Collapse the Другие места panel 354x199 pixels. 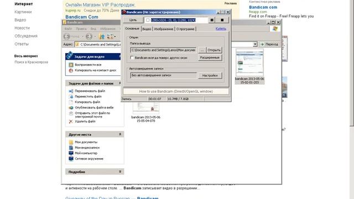point(120,134)
